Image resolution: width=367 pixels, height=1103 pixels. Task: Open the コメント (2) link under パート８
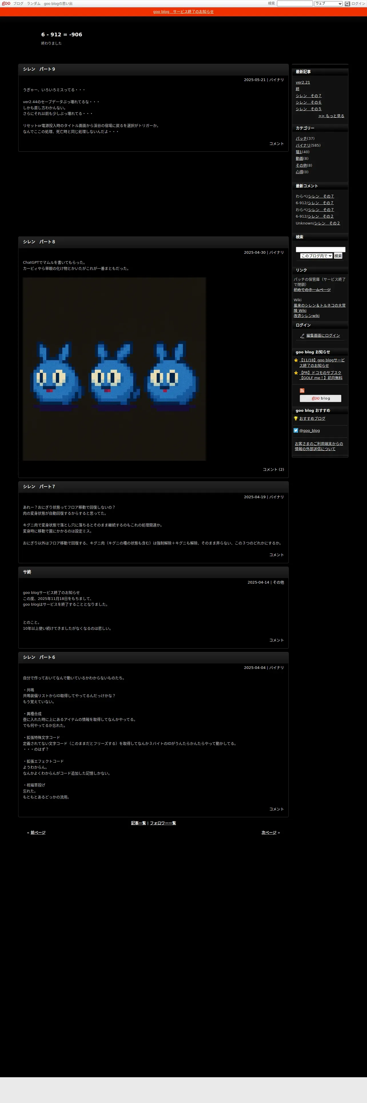click(273, 469)
